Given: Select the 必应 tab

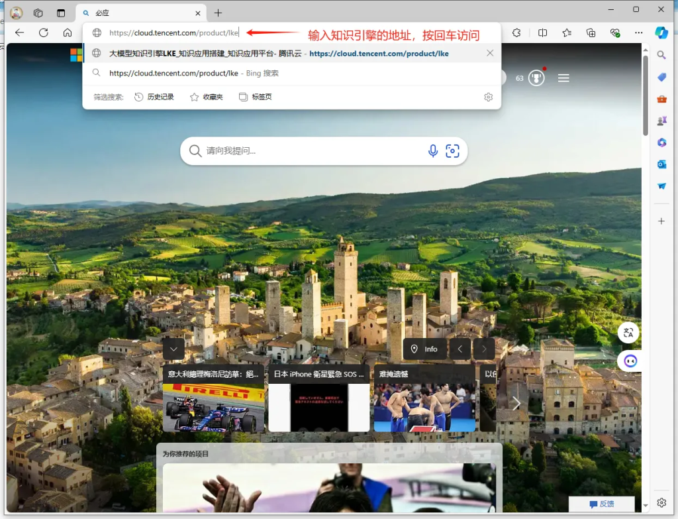Looking at the screenshot, I should (132, 13).
